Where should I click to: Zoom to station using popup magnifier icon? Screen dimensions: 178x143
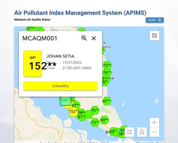pos(84,38)
